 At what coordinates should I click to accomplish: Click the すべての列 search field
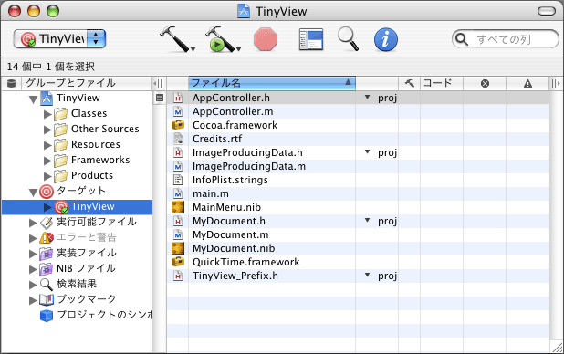click(x=506, y=39)
